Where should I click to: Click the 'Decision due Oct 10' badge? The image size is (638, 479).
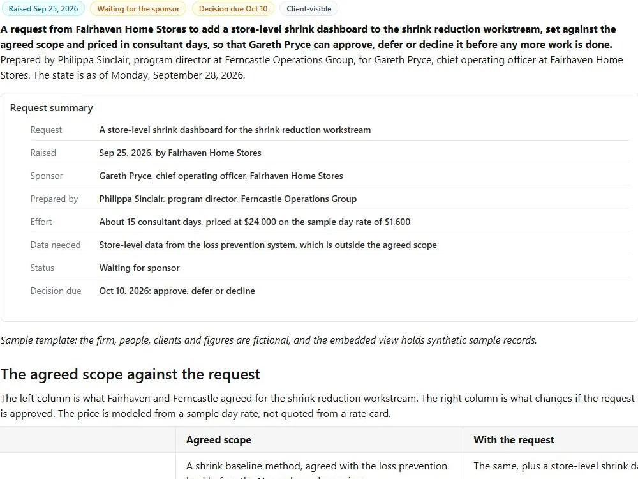tap(233, 8)
